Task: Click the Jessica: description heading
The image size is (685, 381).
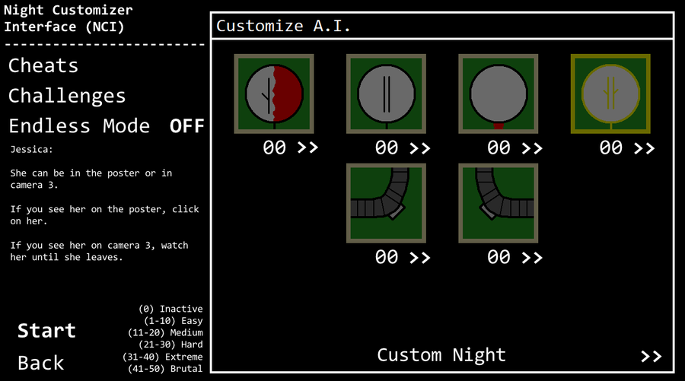Action: (31, 150)
